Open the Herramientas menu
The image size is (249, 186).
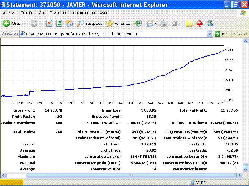pyautogui.click(x=83, y=13)
